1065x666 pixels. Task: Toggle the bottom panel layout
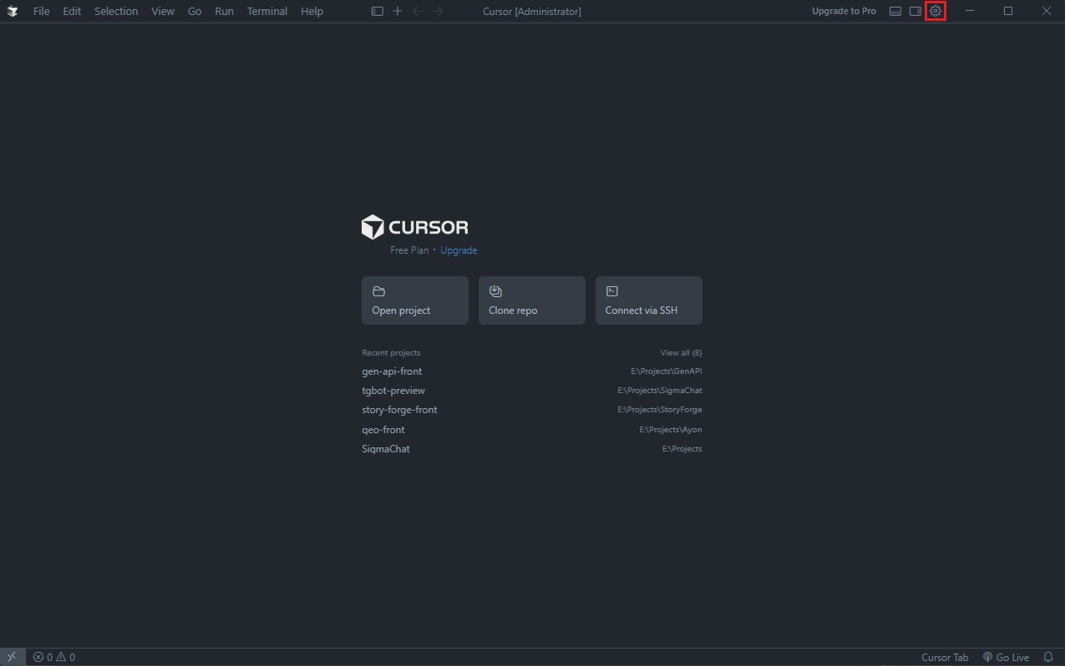[x=895, y=11]
